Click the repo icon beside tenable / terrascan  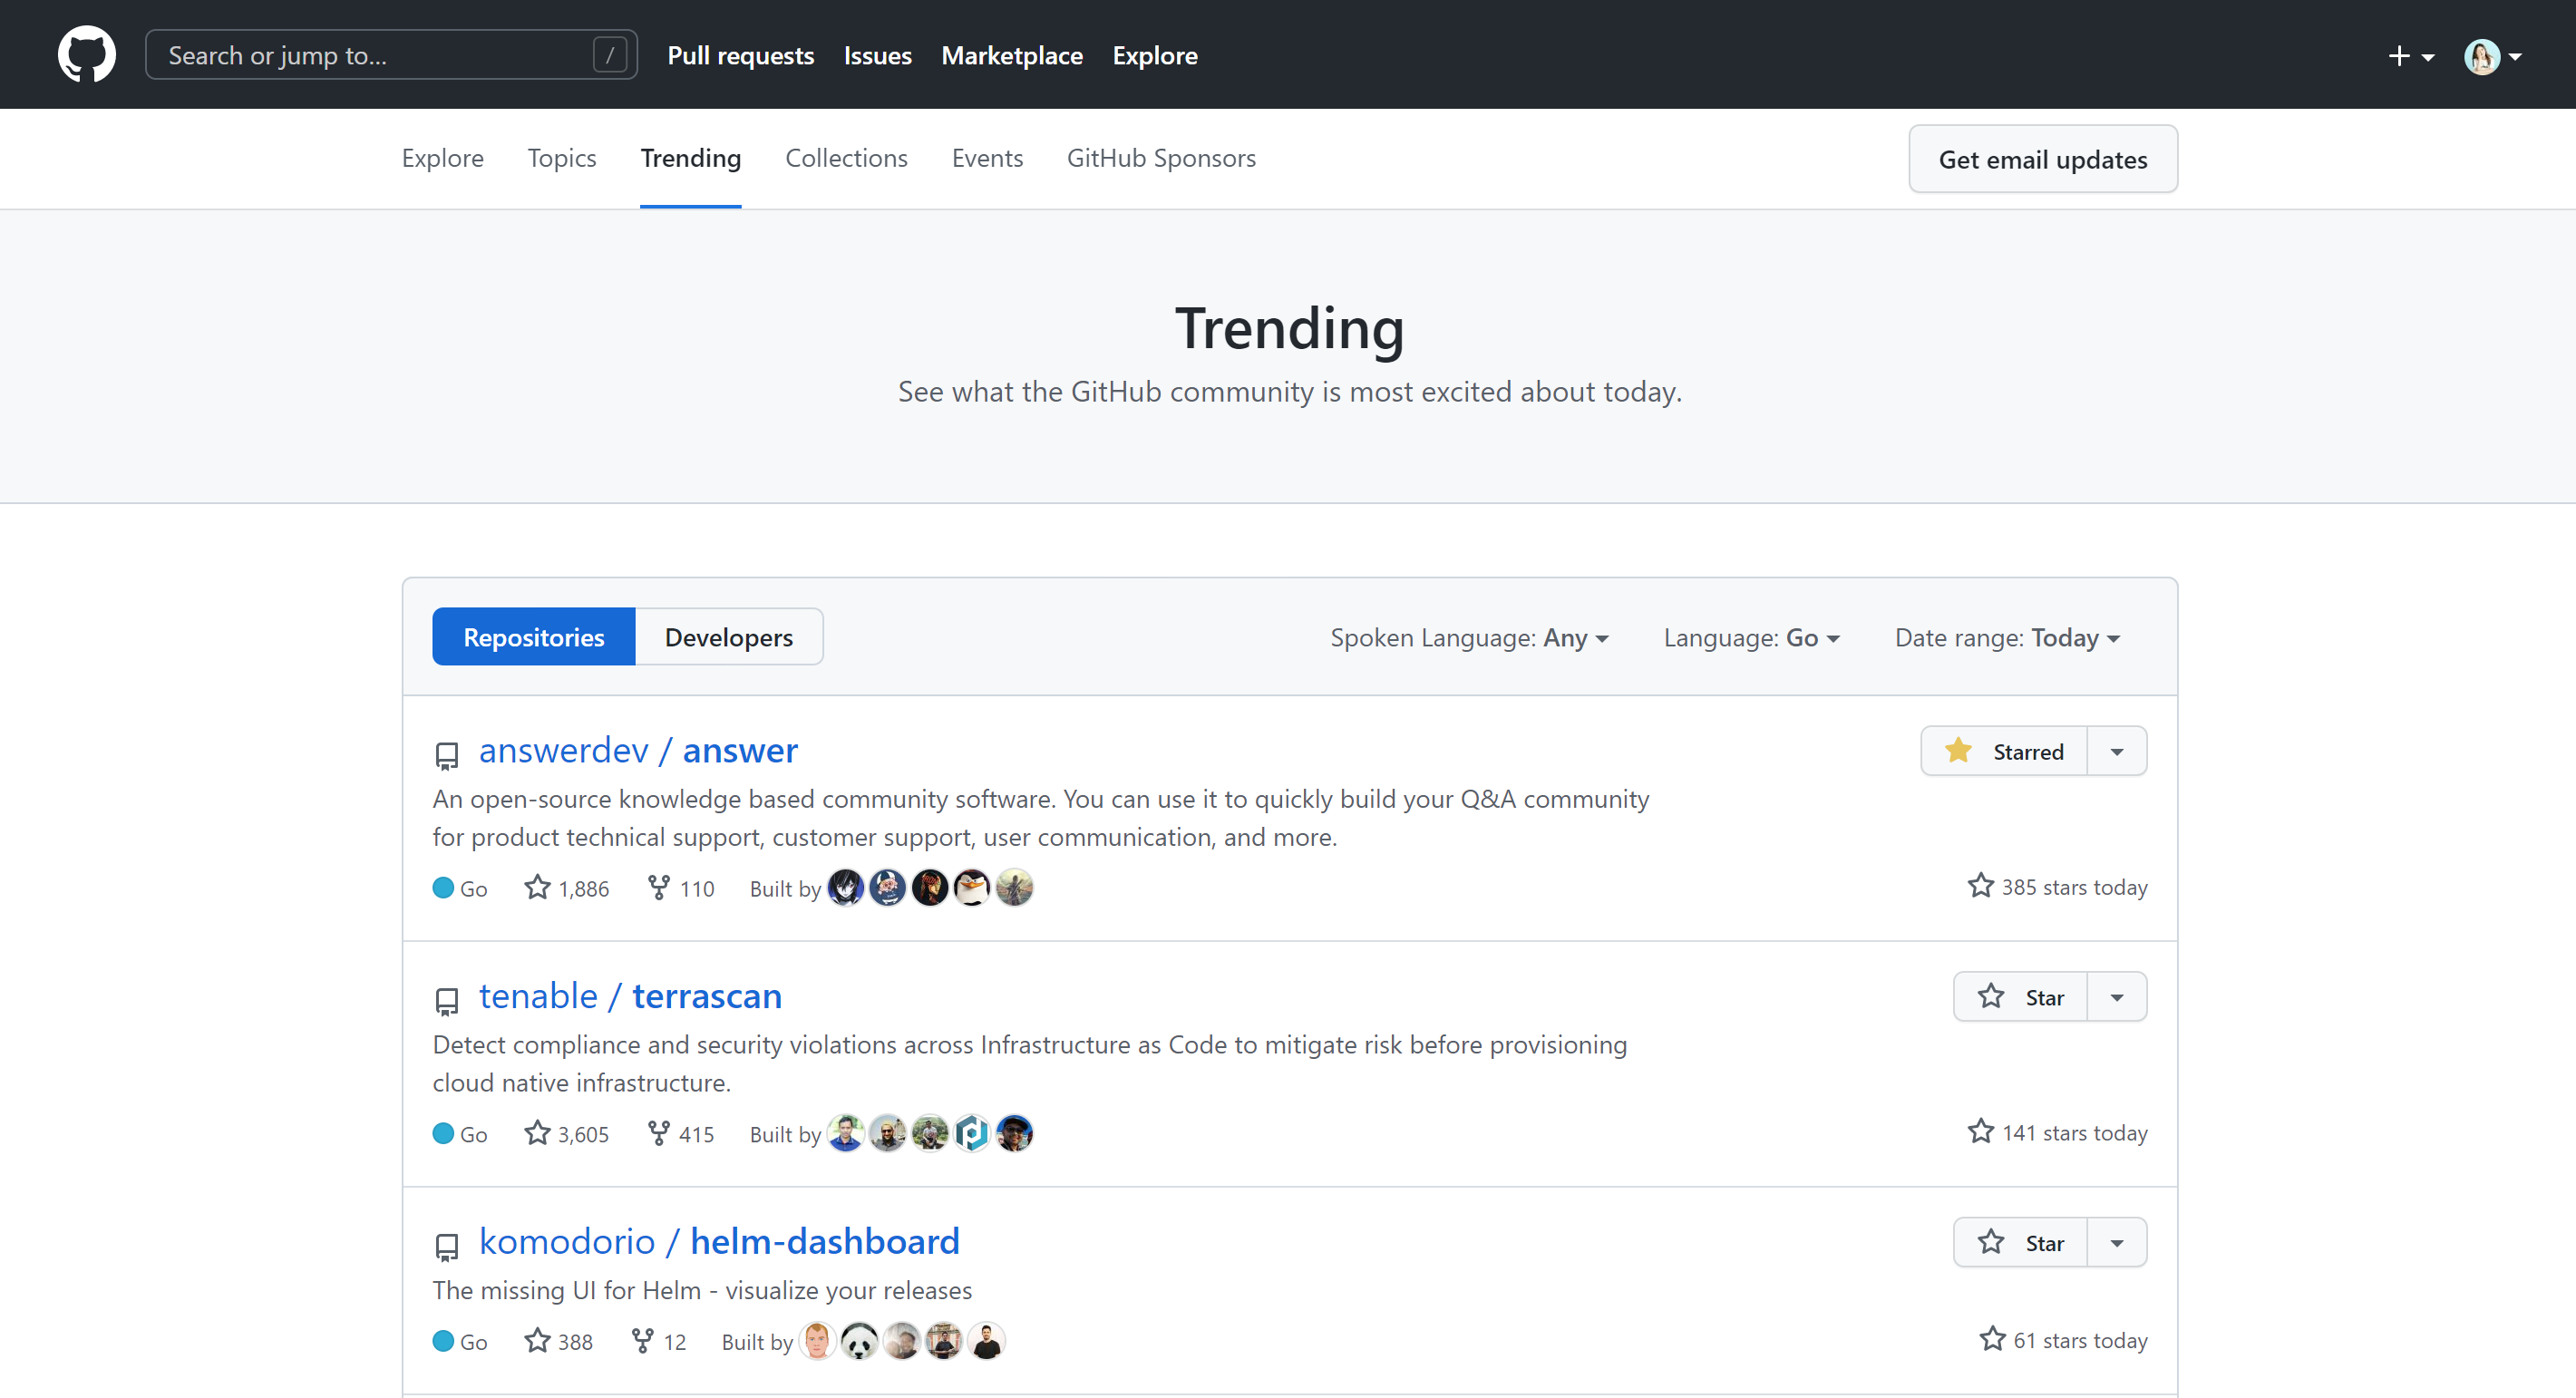(447, 1001)
